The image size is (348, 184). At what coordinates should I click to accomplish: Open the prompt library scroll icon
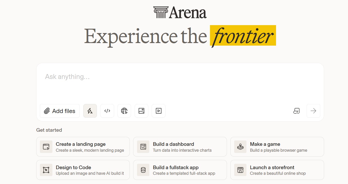(x=296, y=111)
